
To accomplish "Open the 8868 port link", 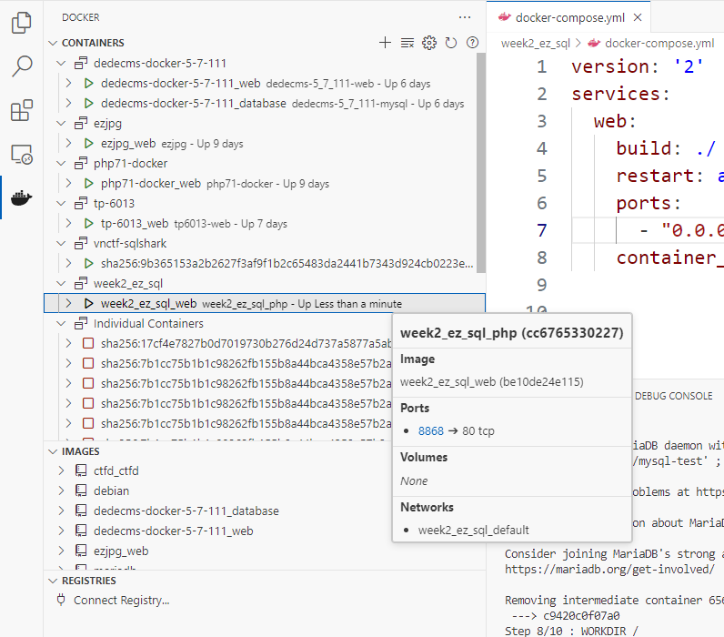I will coord(431,431).
